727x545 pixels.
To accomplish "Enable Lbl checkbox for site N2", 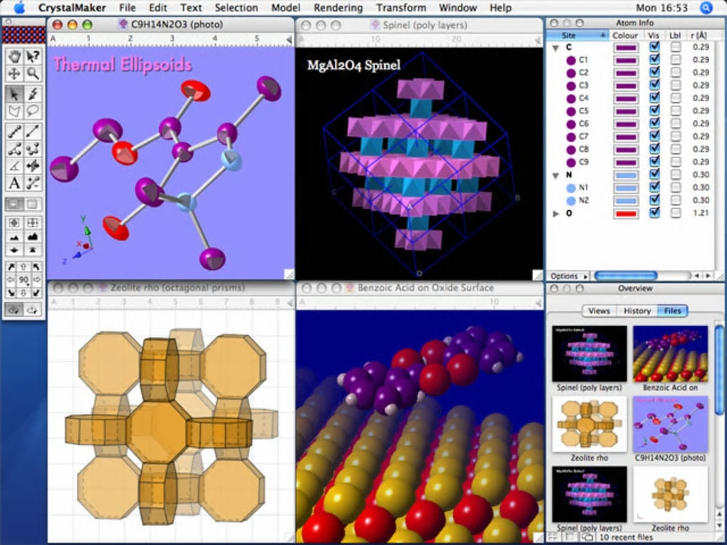I will (x=676, y=200).
